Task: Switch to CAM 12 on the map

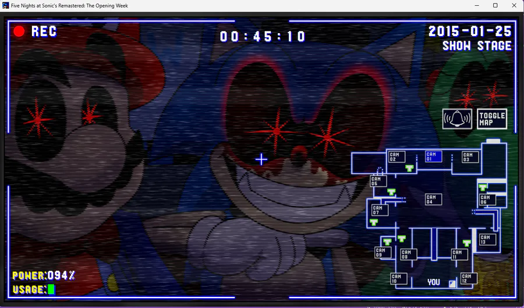Action: point(469,278)
